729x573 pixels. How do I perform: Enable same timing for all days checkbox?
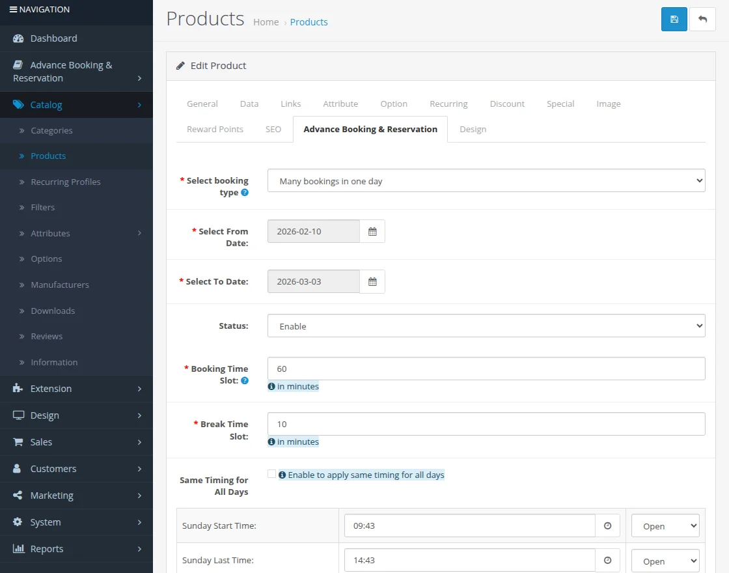click(x=271, y=474)
